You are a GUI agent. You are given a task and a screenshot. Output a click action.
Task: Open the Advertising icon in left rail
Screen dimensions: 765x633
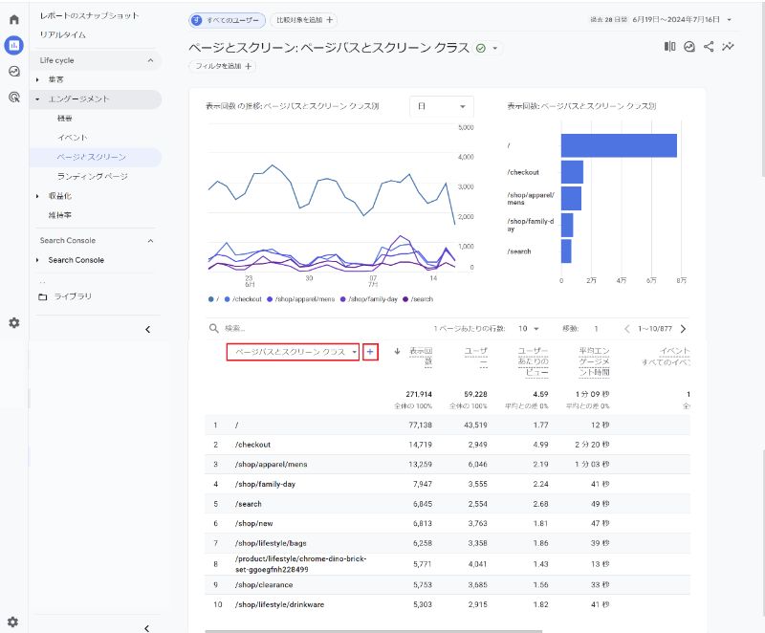pos(13,97)
